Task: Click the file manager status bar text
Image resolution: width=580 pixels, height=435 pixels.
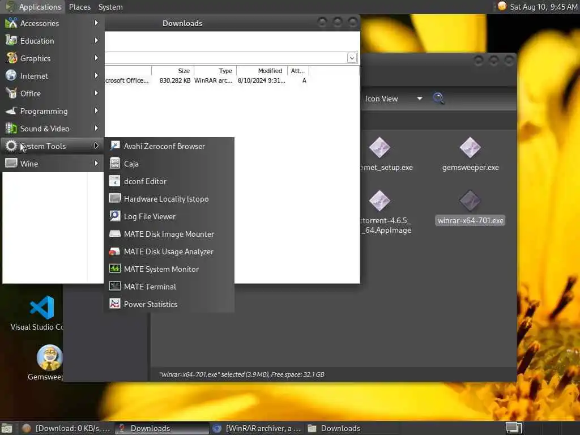Action: point(241,374)
